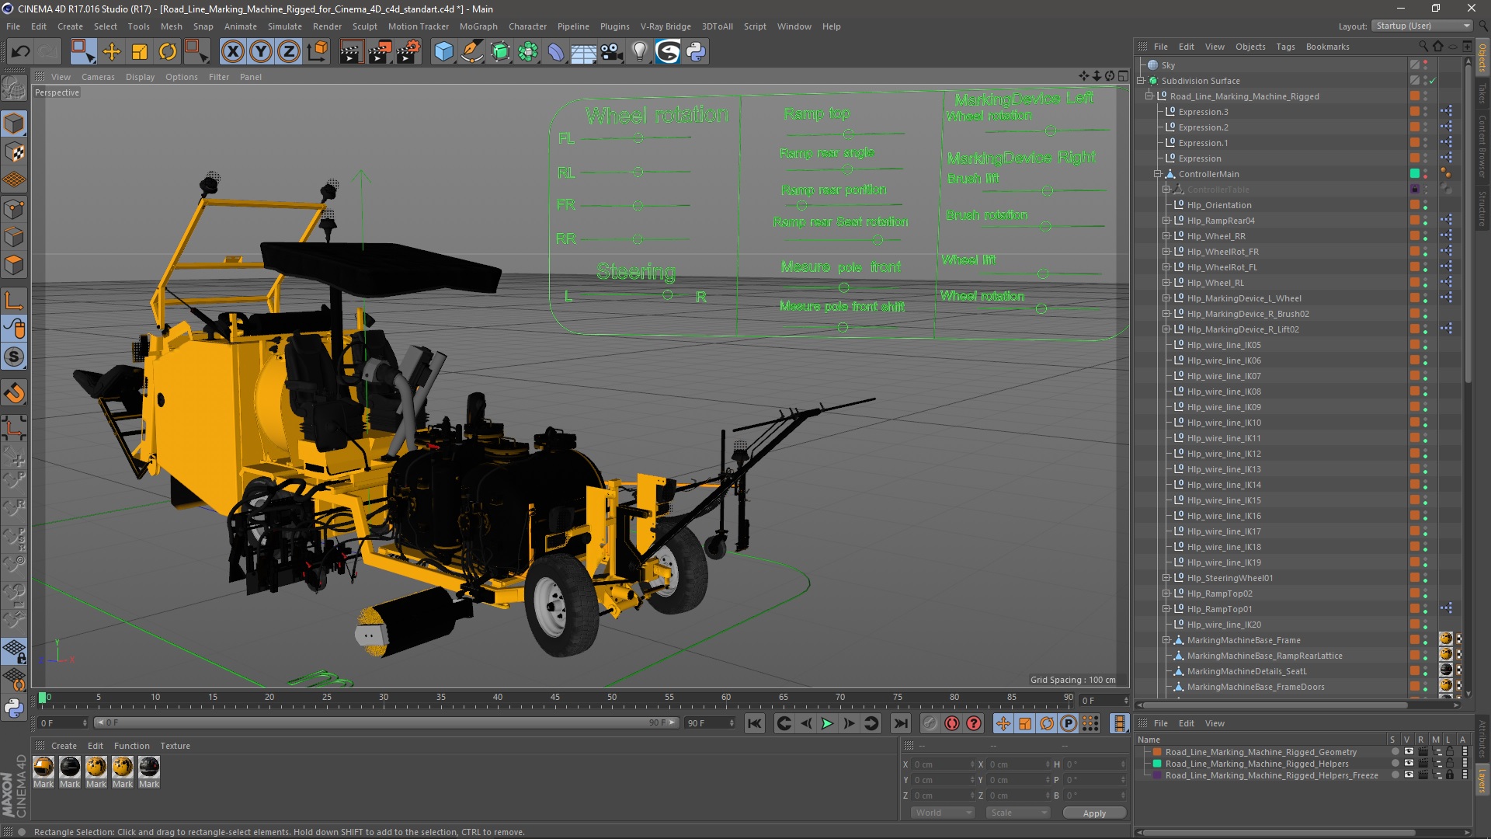The width and height of the screenshot is (1491, 839).
Task: Collapse the Subdivision Surface hierarchy
Action: coord(1141,81)
